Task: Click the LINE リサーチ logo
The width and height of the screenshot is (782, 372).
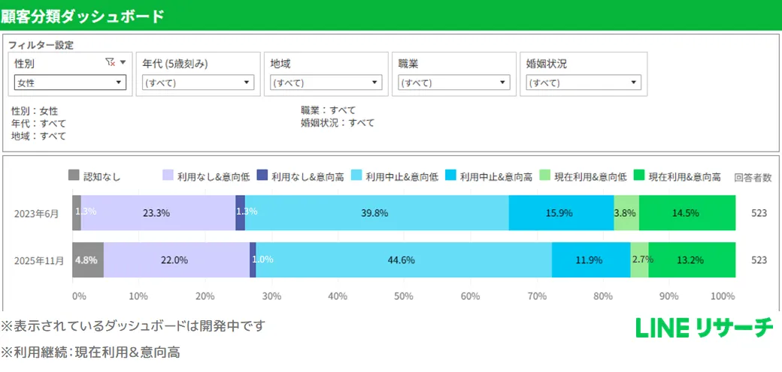Action: [x=704, y=328]
